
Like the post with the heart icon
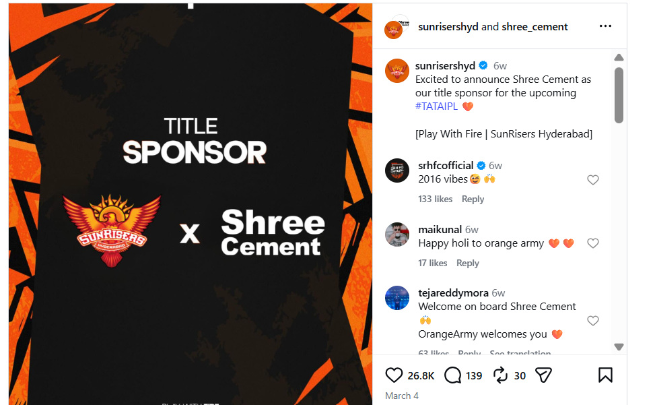point(394,375)
